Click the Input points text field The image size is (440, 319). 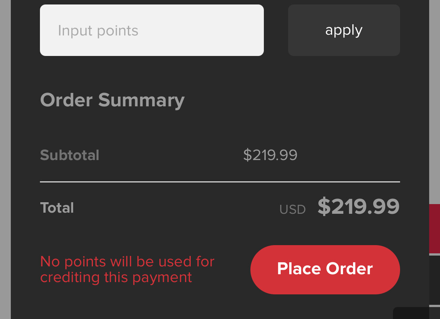coord(152,30)
